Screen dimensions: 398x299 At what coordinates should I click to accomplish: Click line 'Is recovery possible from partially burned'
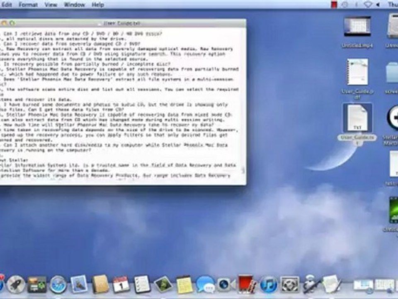87,64
